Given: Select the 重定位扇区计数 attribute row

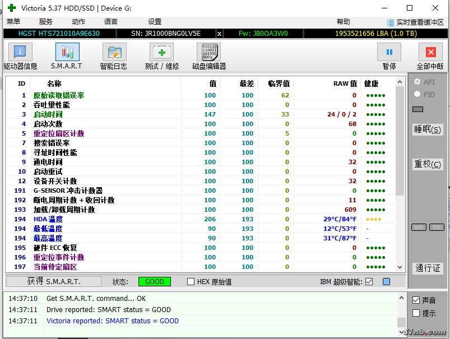Looking at the screenshot, I should 59,133.
